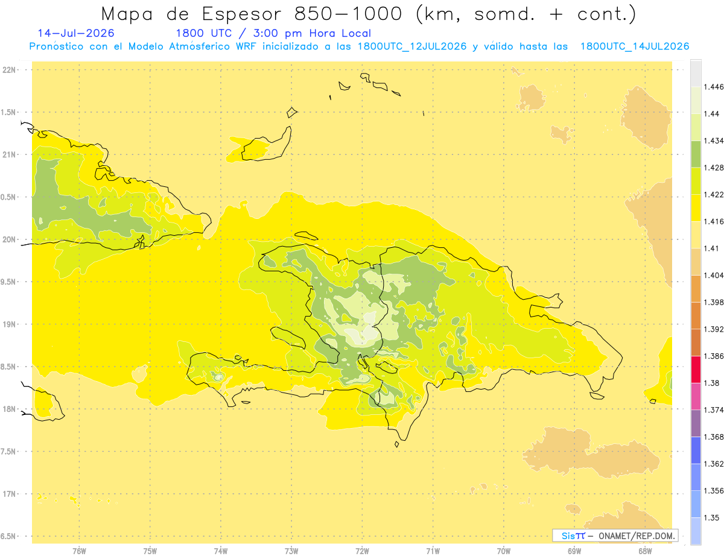Click the '17N' latitude axis label
724x559 pixels.
(8, 494)
